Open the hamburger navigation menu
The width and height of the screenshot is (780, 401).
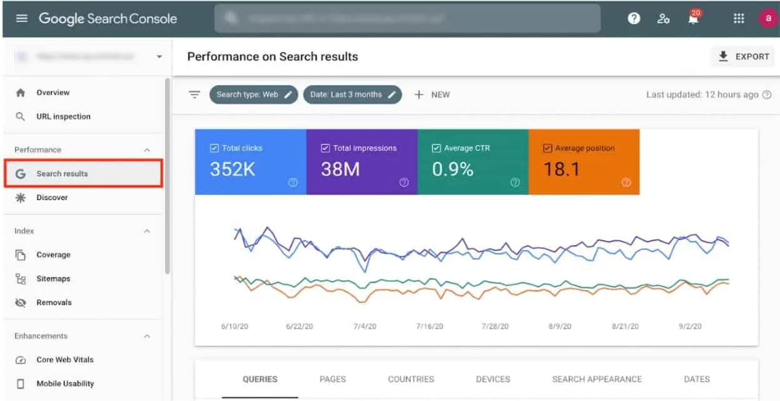tap(22, 19)
